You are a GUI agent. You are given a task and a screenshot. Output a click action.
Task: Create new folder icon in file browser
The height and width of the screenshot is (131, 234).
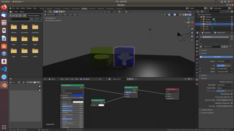click(x=24, y=16)
